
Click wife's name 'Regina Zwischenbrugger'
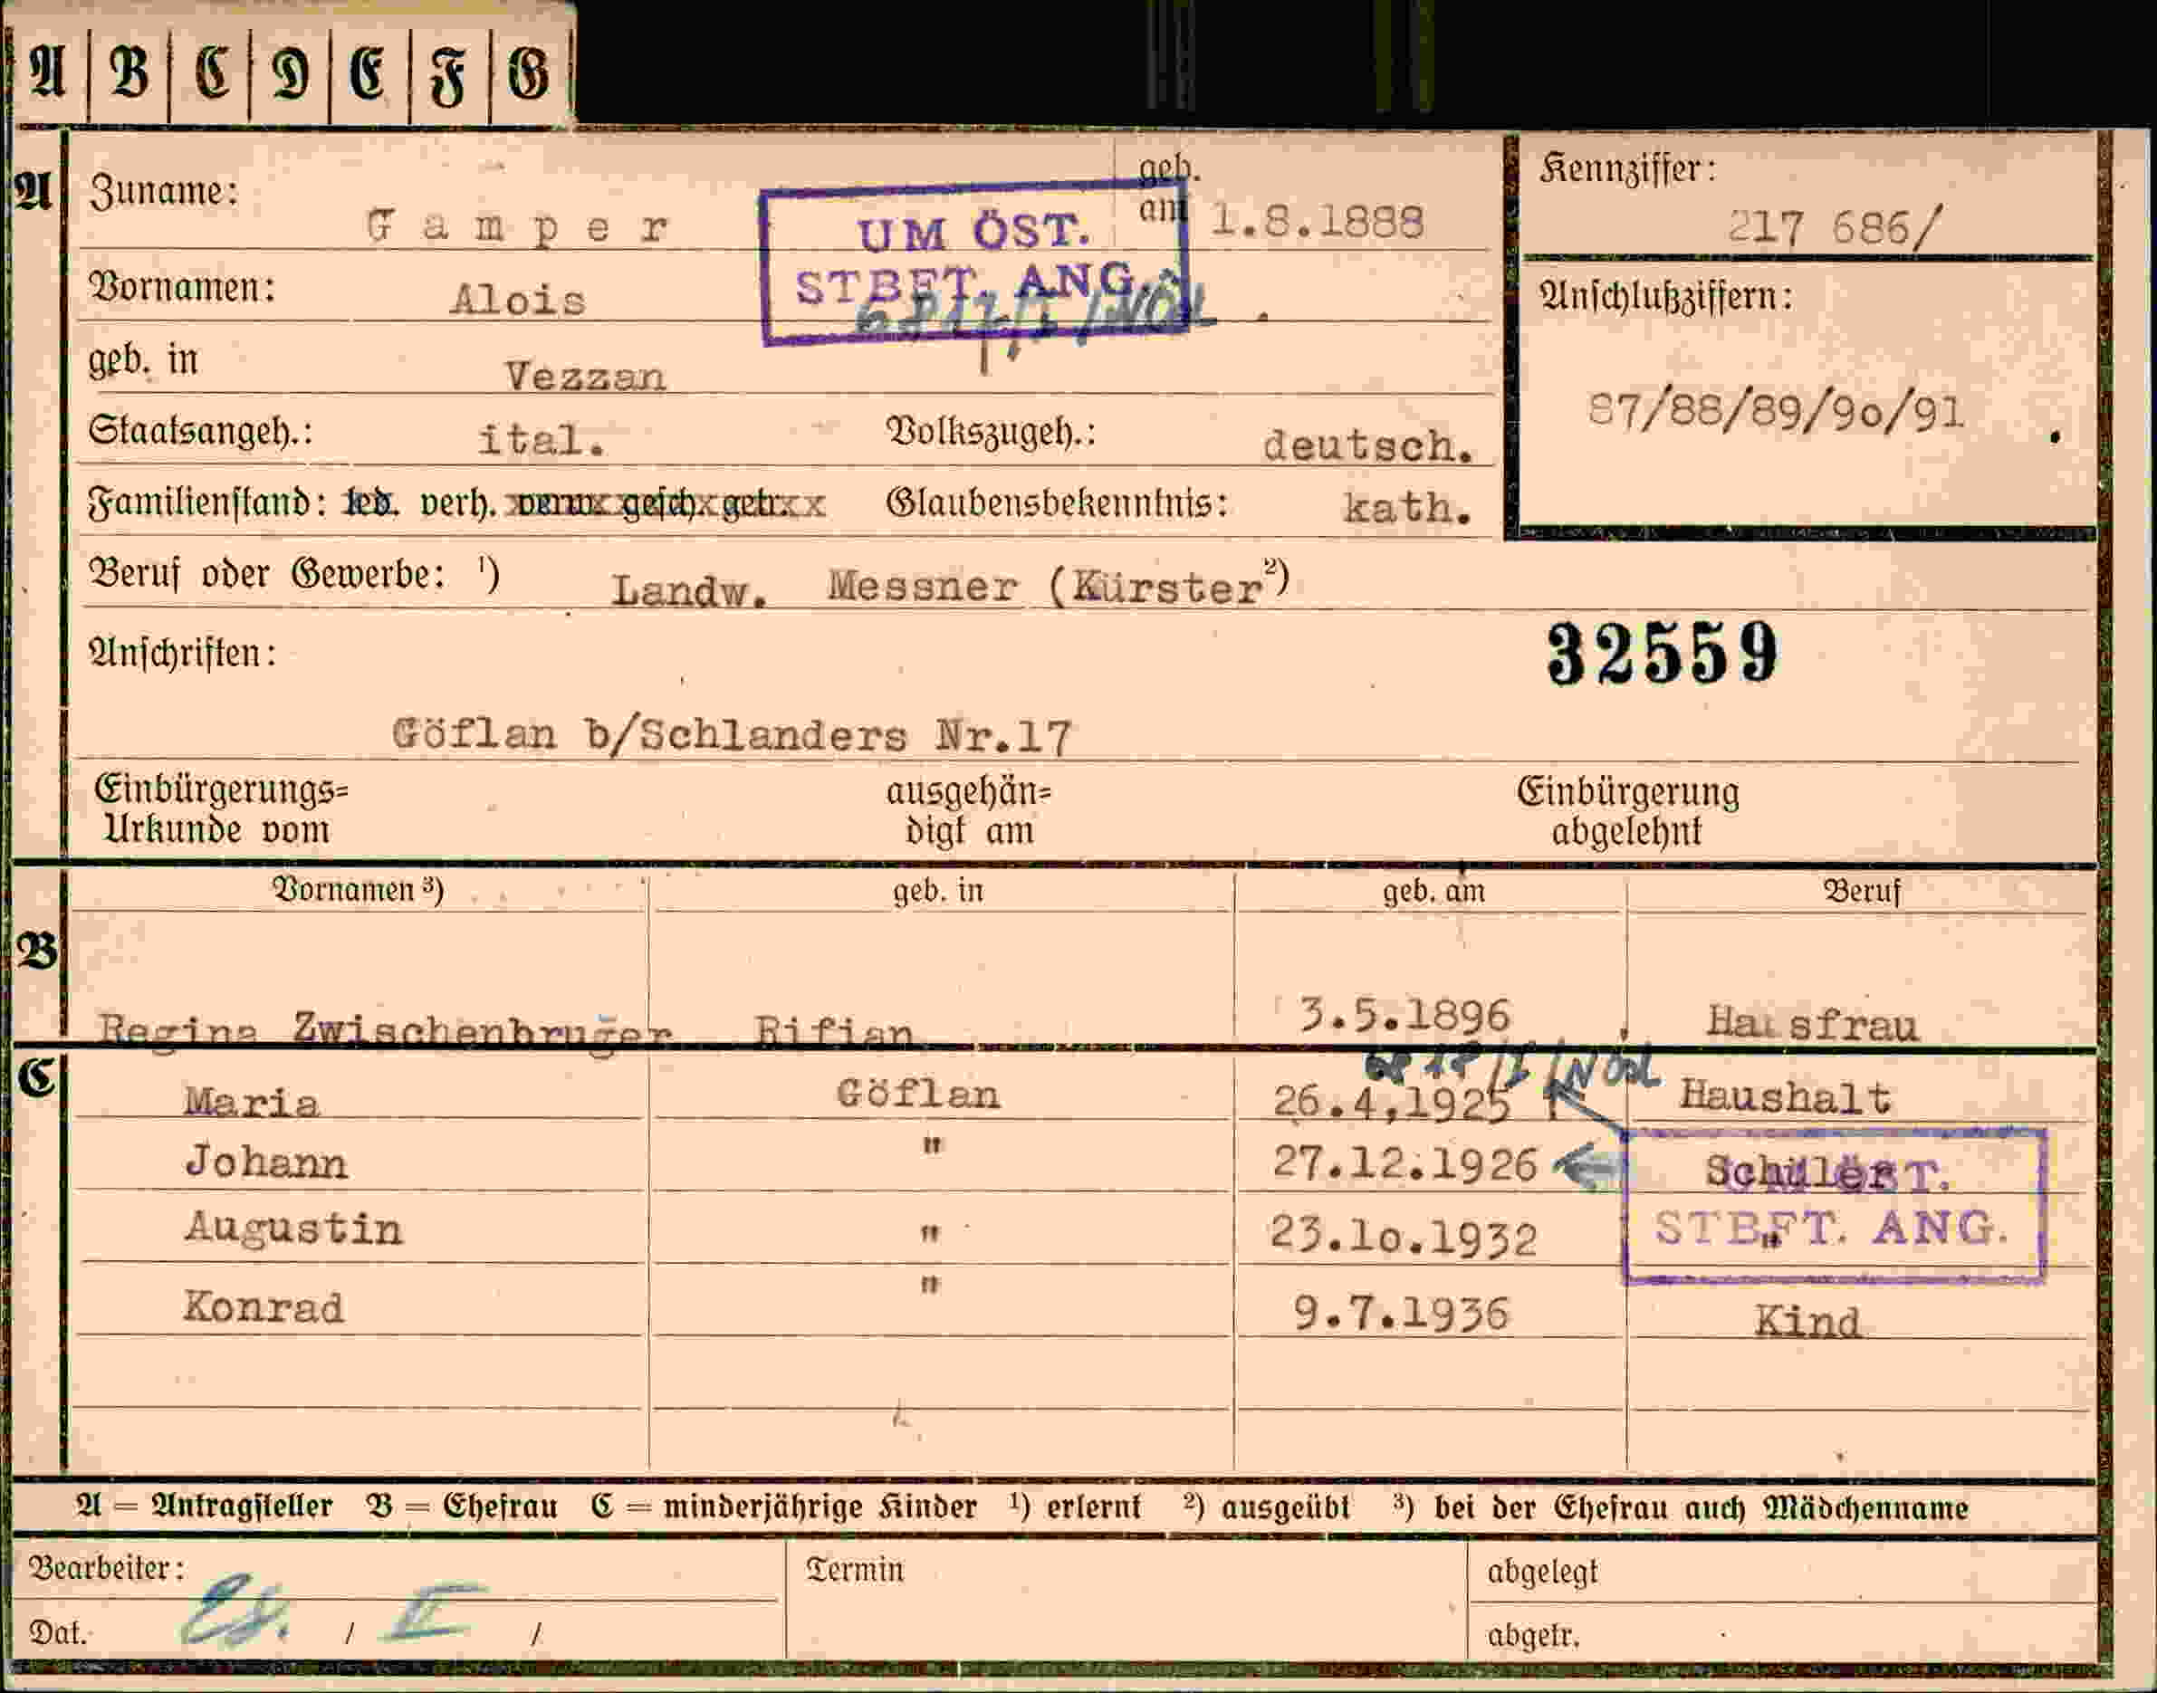coord(386,1030)
